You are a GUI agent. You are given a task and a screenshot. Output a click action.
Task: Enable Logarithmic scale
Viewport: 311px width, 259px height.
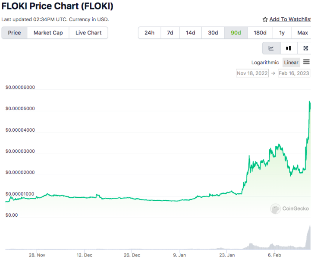coord(265,63)
